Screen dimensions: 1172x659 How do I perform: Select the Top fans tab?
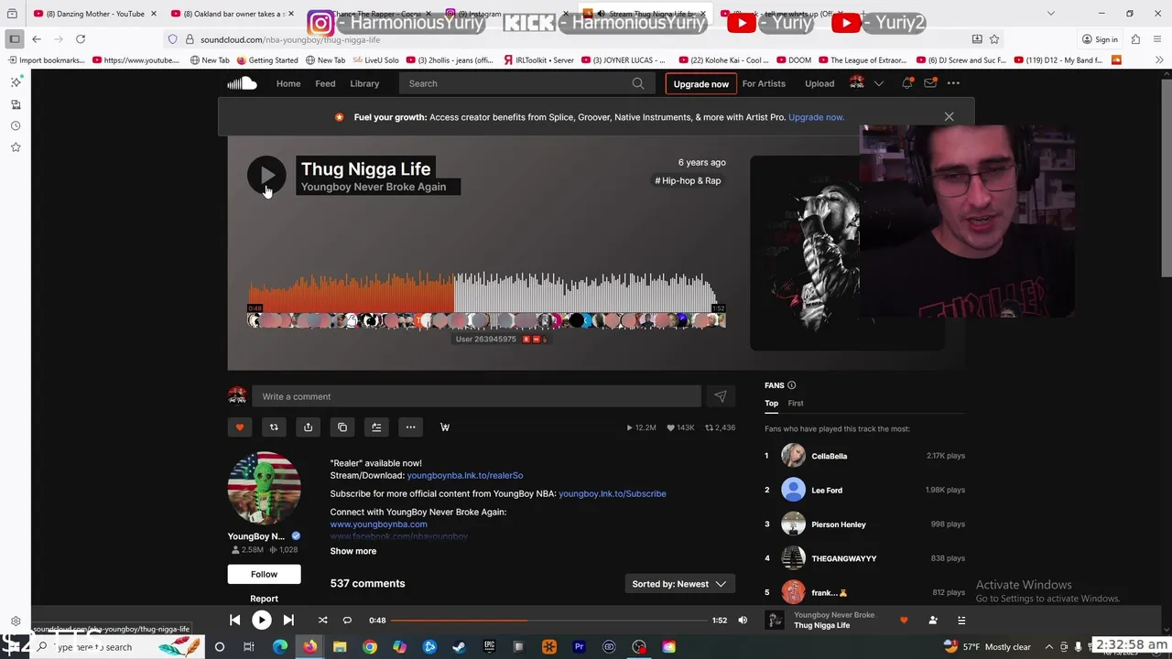pyautogui.click(x=772, y=404)
